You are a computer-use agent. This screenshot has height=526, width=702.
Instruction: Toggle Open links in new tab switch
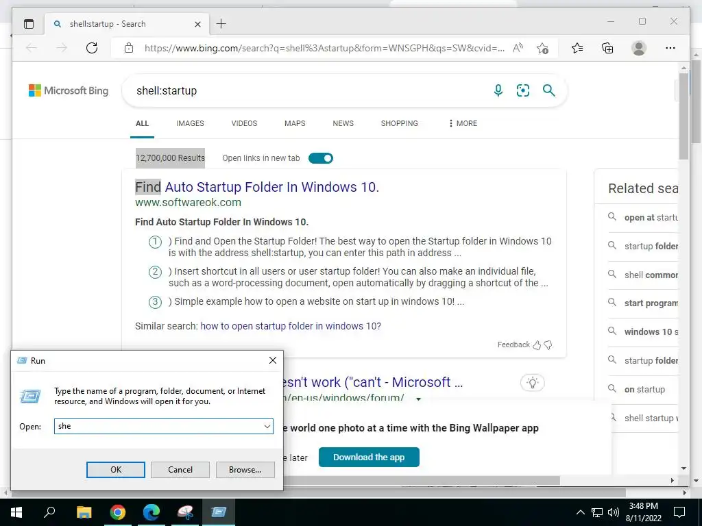coord(321,158)
